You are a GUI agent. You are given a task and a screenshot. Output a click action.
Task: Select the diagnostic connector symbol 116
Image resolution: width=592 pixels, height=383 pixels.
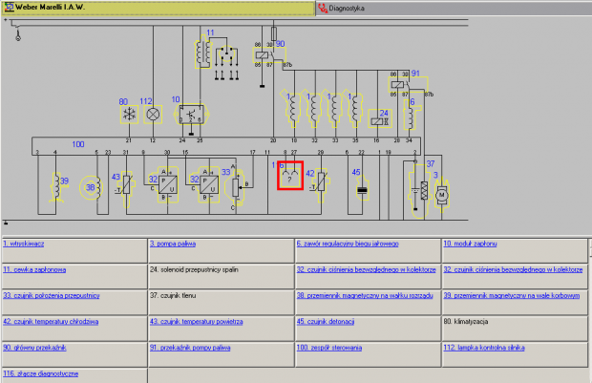click(290, 176)
